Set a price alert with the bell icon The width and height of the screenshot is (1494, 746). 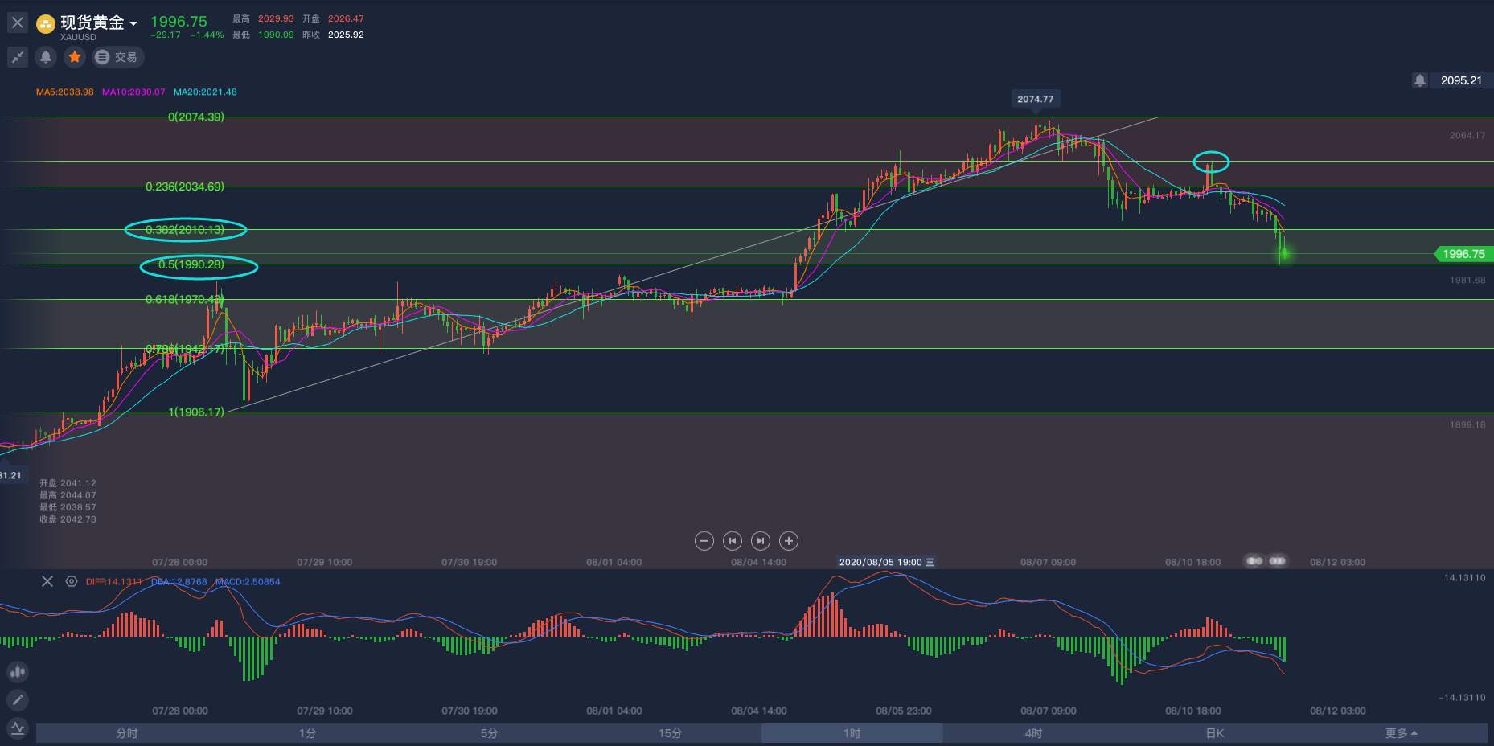coord(46,57)
